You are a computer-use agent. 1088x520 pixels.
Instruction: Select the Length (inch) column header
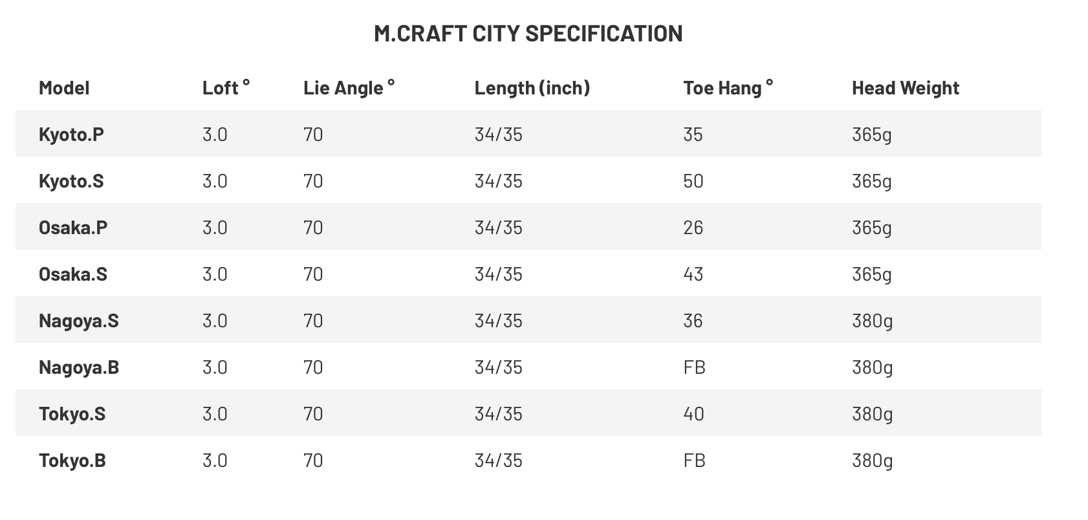[532, 88]
